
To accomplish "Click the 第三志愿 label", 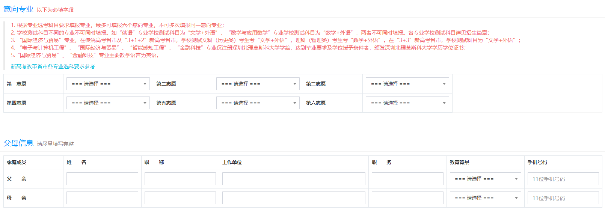I will (x=316, y=84).
